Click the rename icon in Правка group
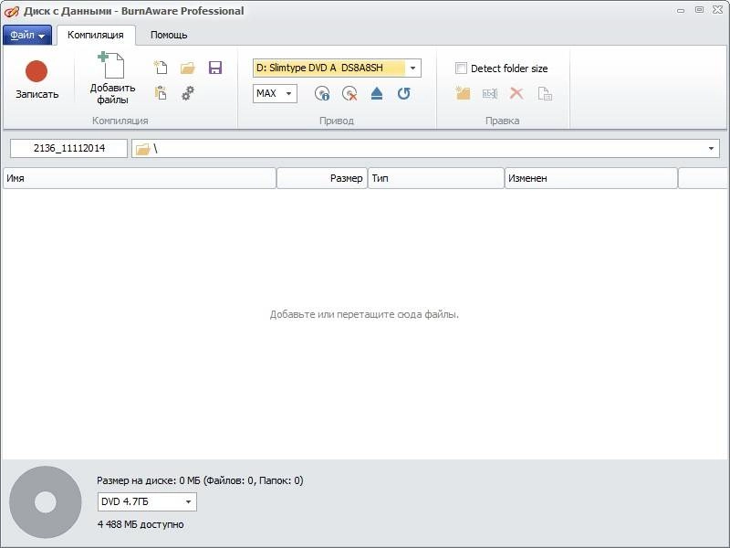 [490, 94]
